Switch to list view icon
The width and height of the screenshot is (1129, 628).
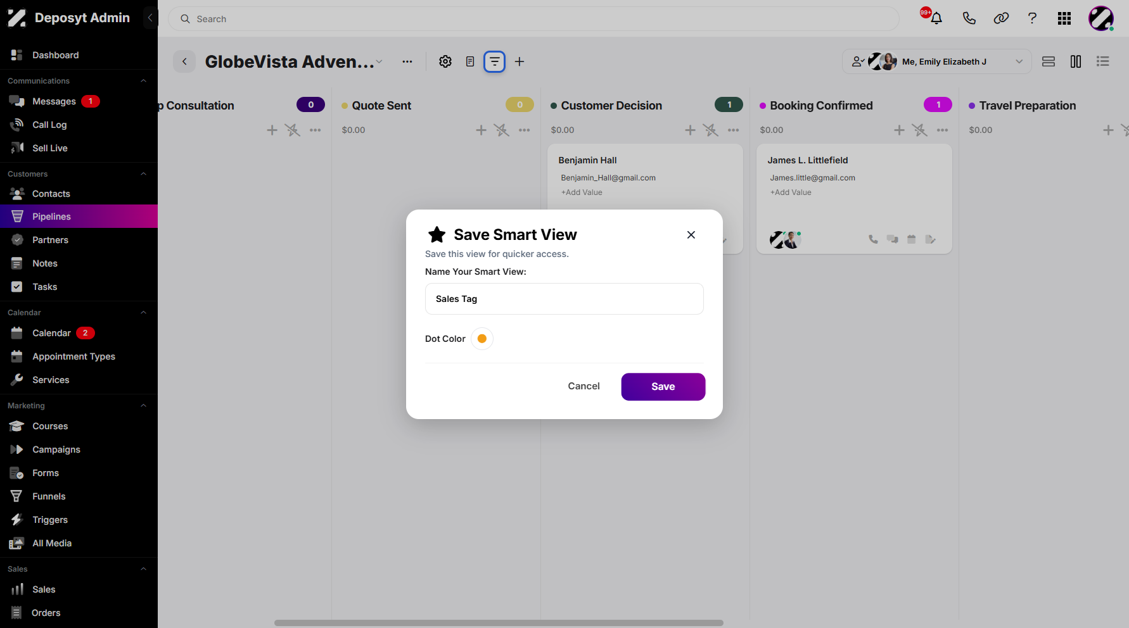pos(1103,61)
